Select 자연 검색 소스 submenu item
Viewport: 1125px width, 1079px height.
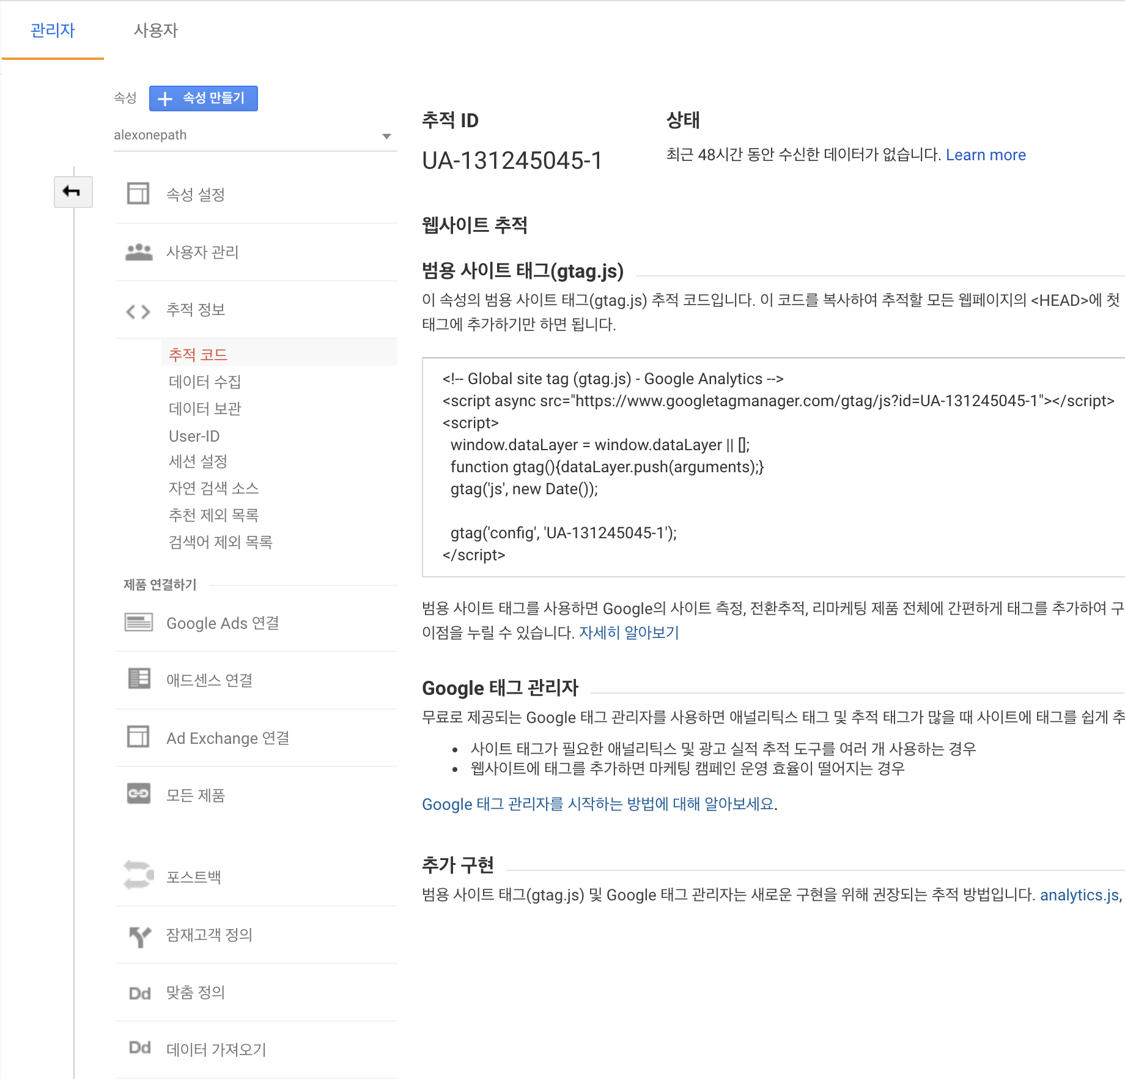click(213, 488)
